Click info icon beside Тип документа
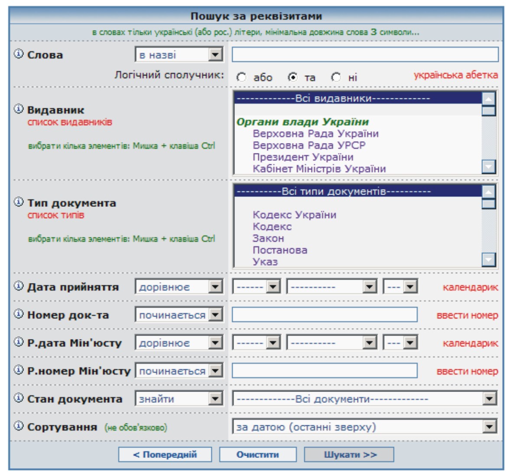510x473 pixels. click(x=19, y=202)
